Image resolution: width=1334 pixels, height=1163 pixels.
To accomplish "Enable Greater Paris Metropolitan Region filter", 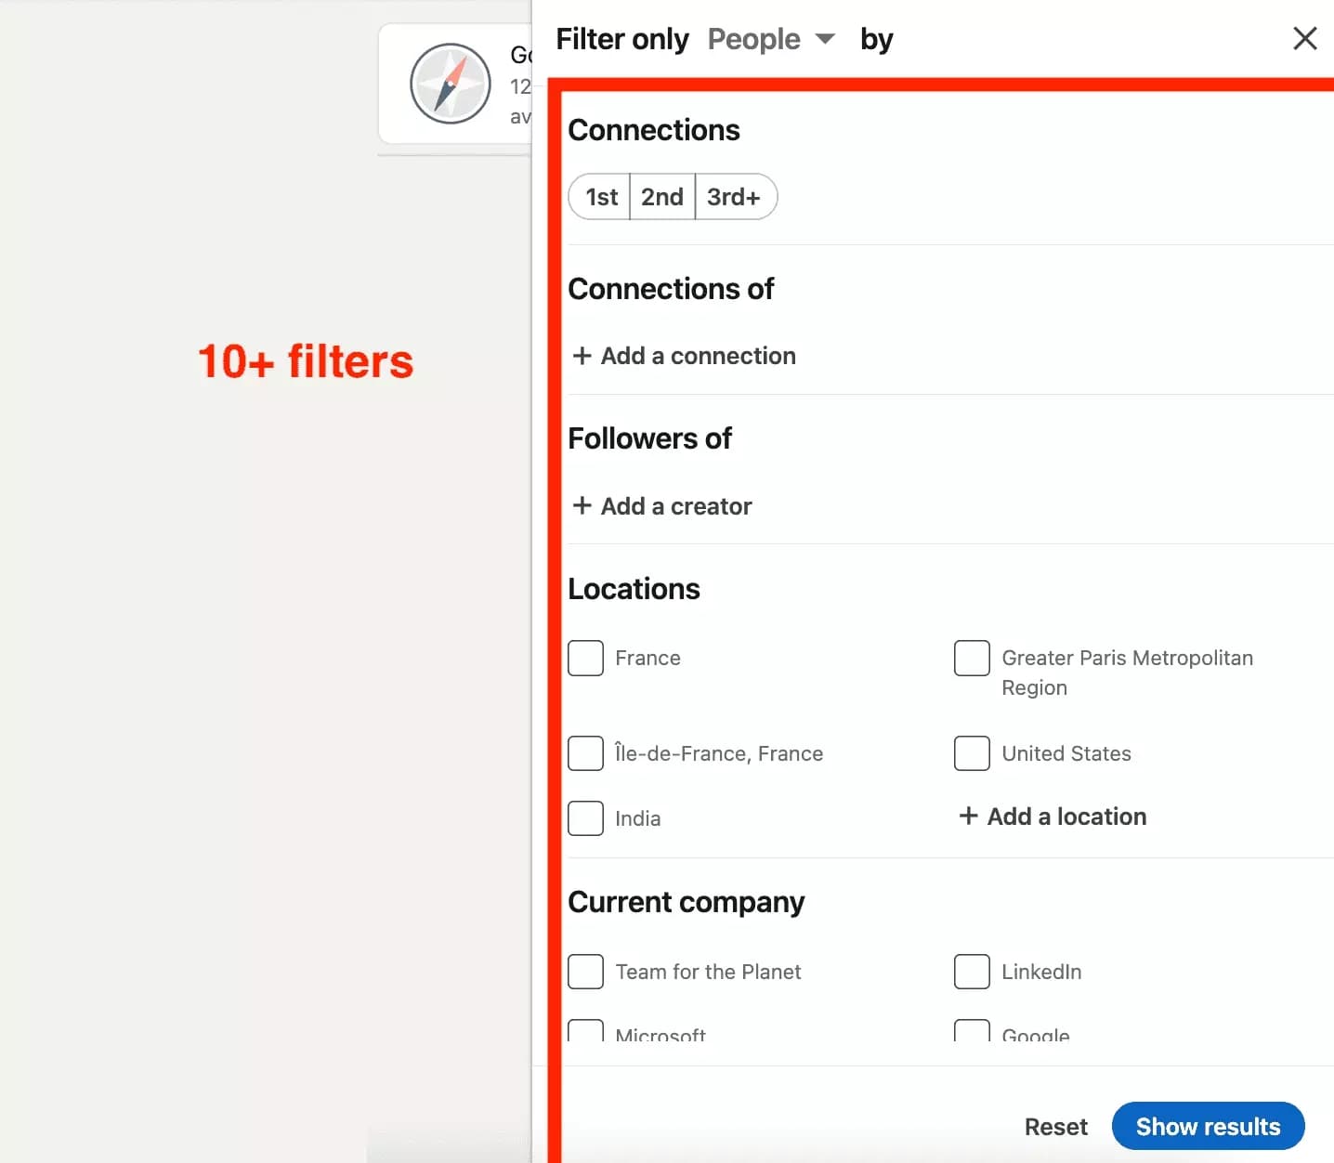I will click(972, 658).
